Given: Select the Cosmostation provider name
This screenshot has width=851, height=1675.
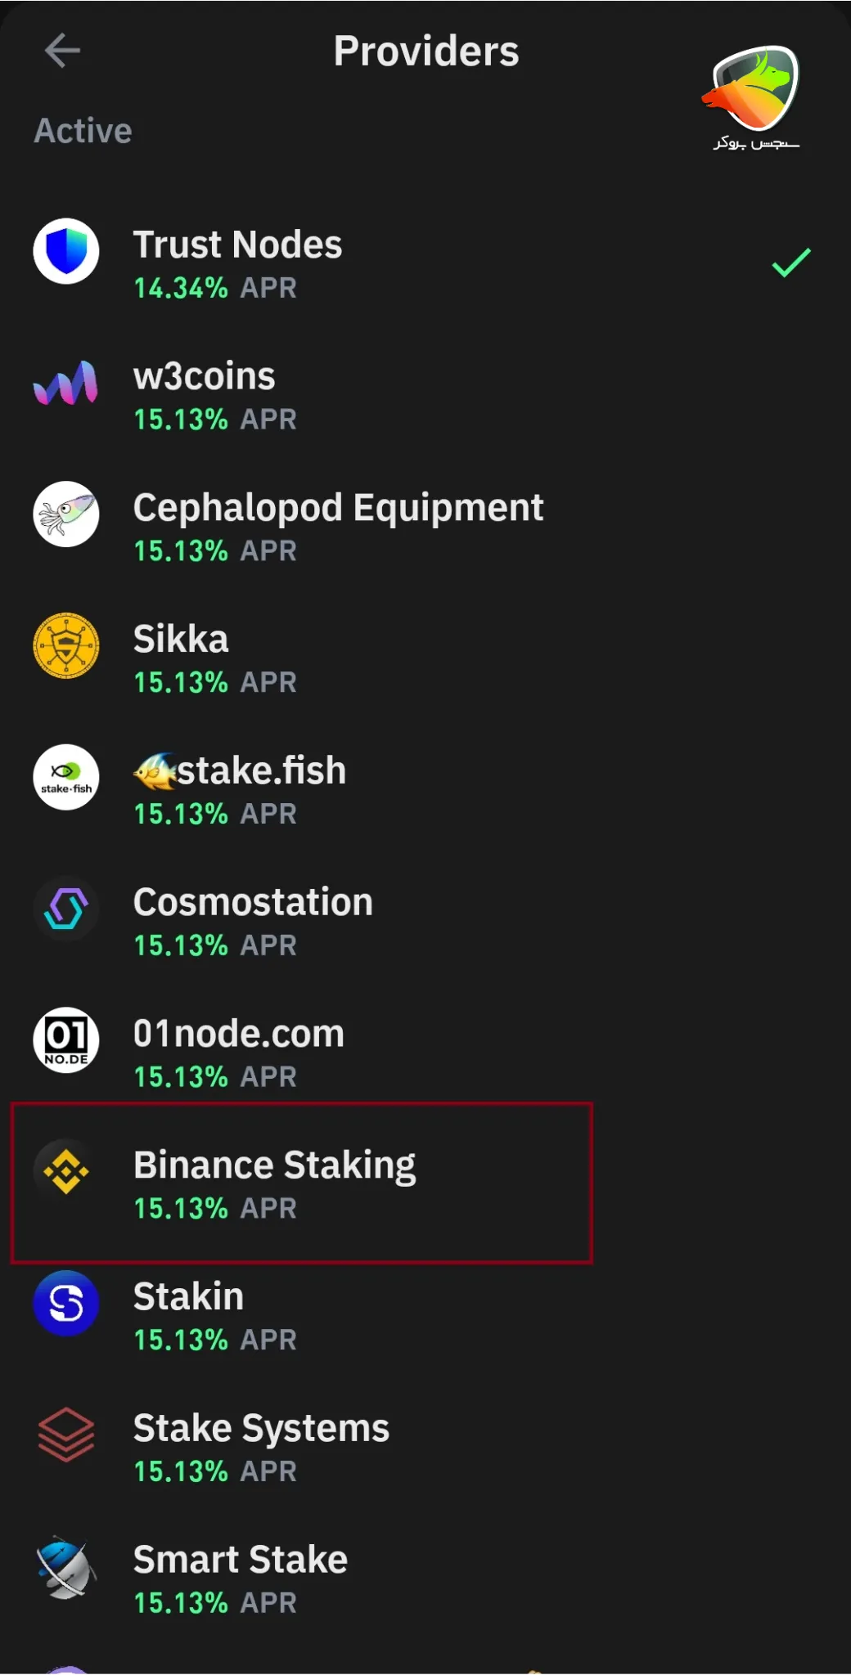Looking at the screenshot, I should [253, 902].
